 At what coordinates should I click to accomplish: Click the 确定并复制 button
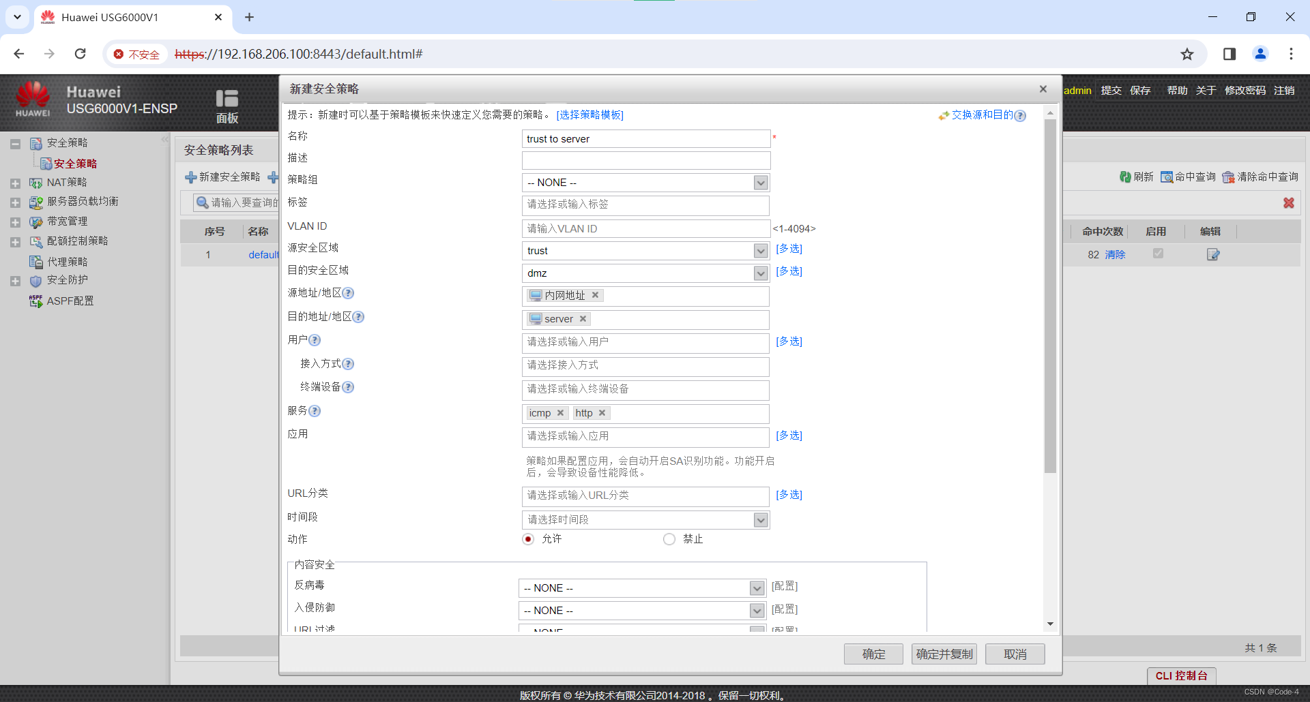(x=944, y=654)
